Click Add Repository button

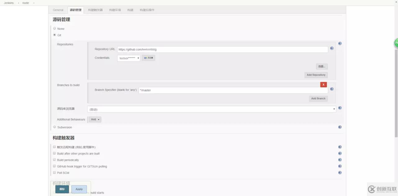coord(316,75)
